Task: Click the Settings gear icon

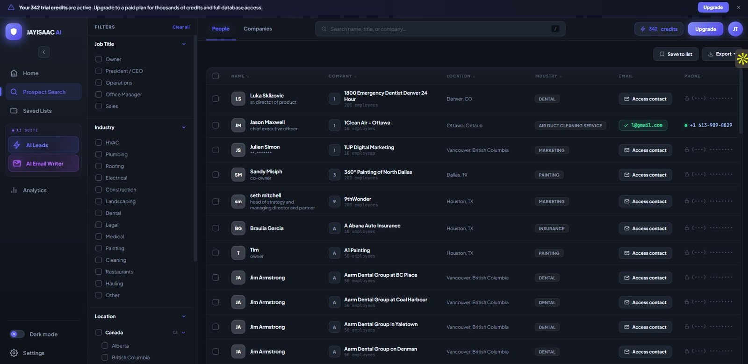Action: (14, 353)
